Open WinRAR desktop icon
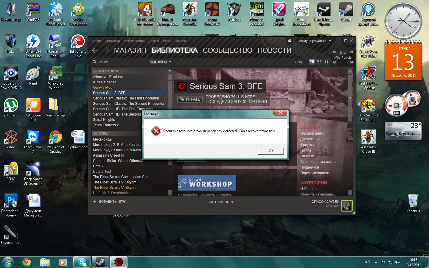Screen dimensions: 429x268 click(33, 12)
